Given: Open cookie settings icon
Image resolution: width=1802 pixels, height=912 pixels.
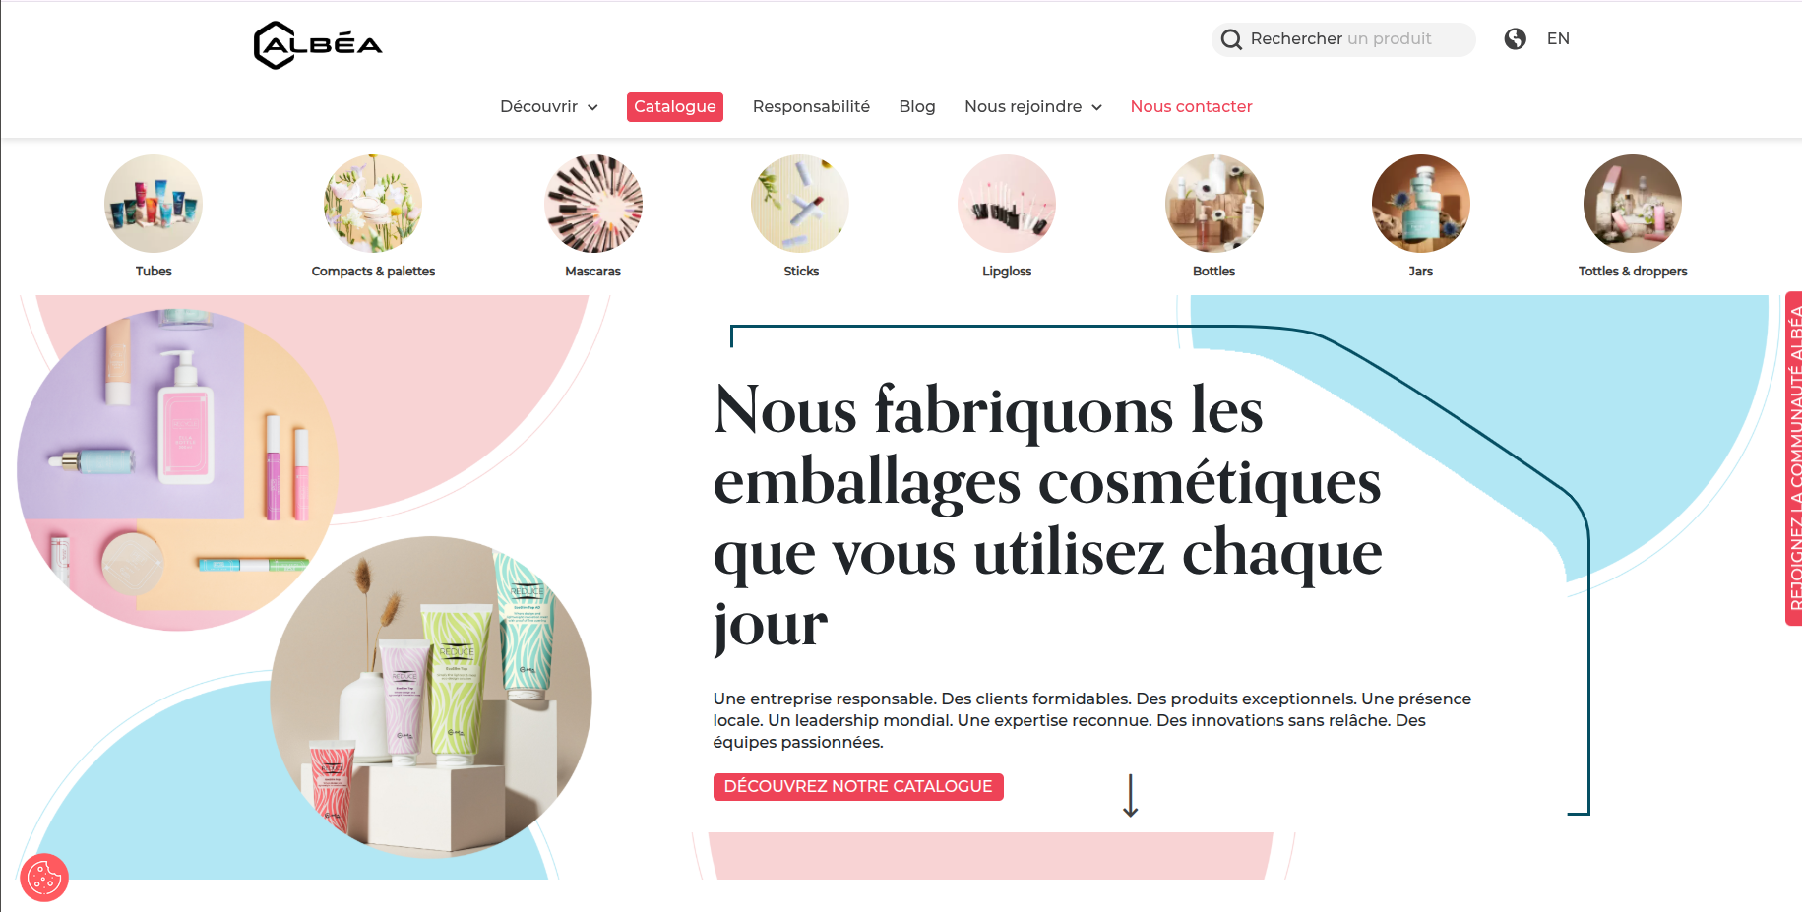Looking at the screenshot, I should pyautogui.click(x=44, y=877).
